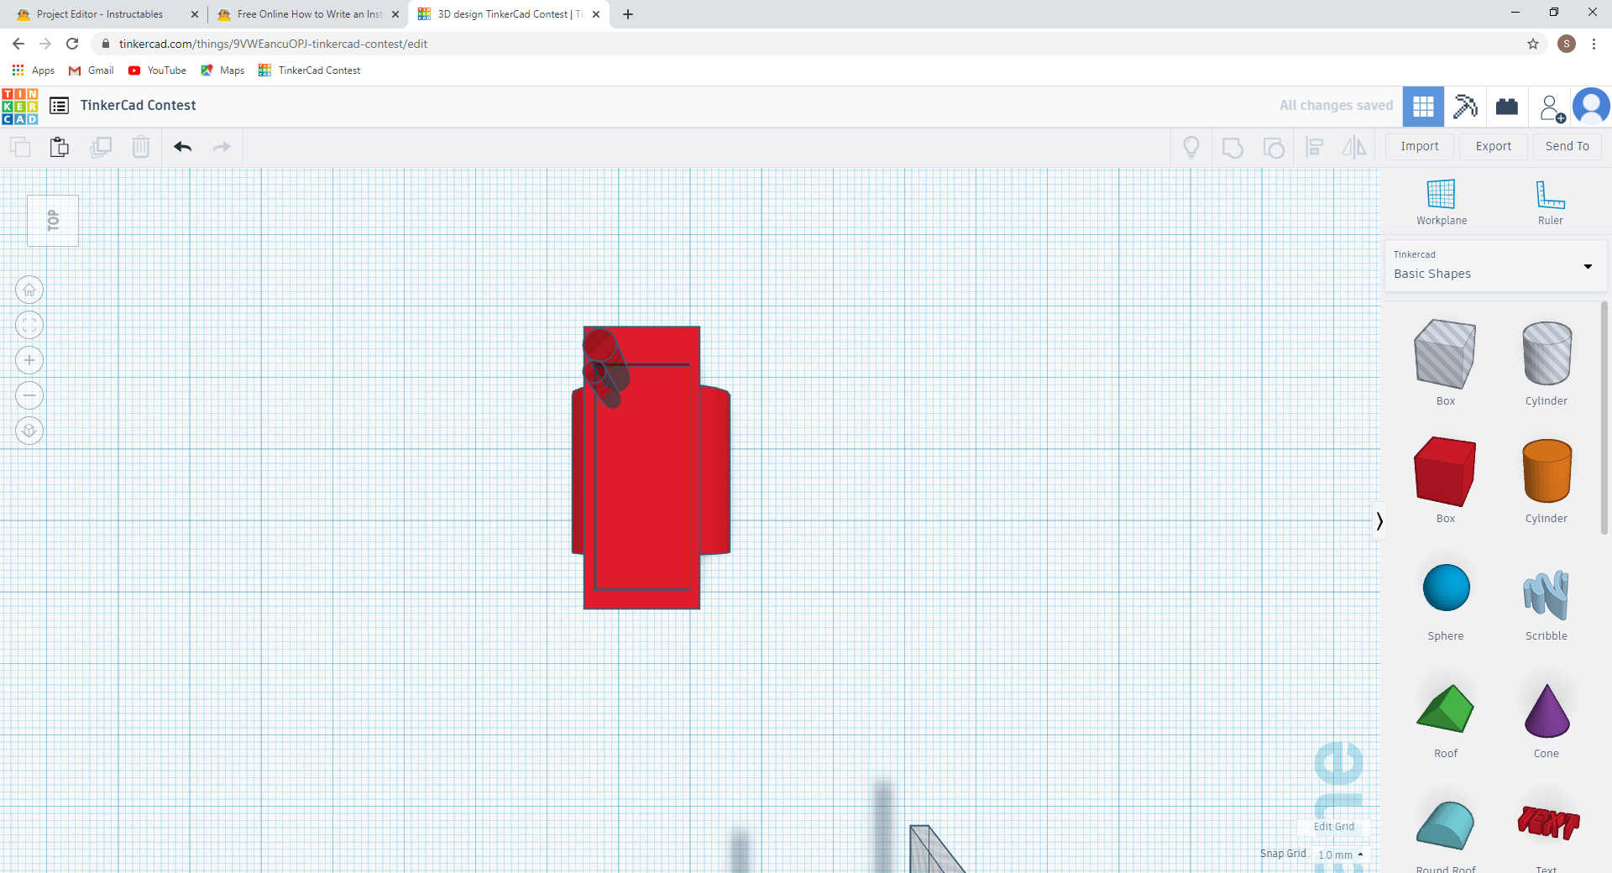
Task: Click the Align tool icon
Action: pyautogui.click(x=1315, y=148)
